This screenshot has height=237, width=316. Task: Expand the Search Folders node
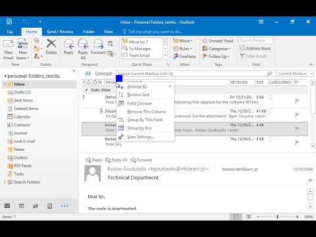(x=5, y=182)
